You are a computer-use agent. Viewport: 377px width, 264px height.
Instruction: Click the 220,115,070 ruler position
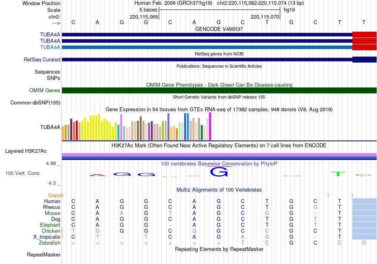pos(265,17)
